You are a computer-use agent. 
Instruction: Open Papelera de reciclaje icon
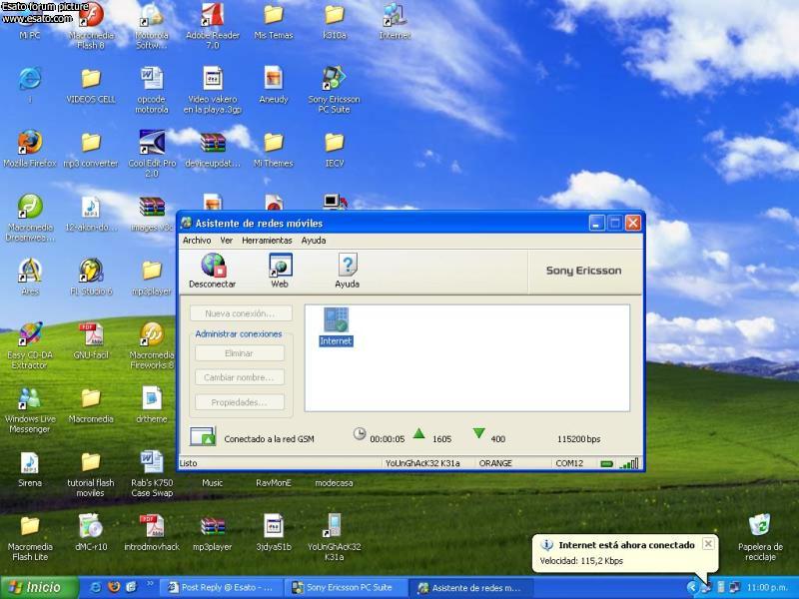760,537
